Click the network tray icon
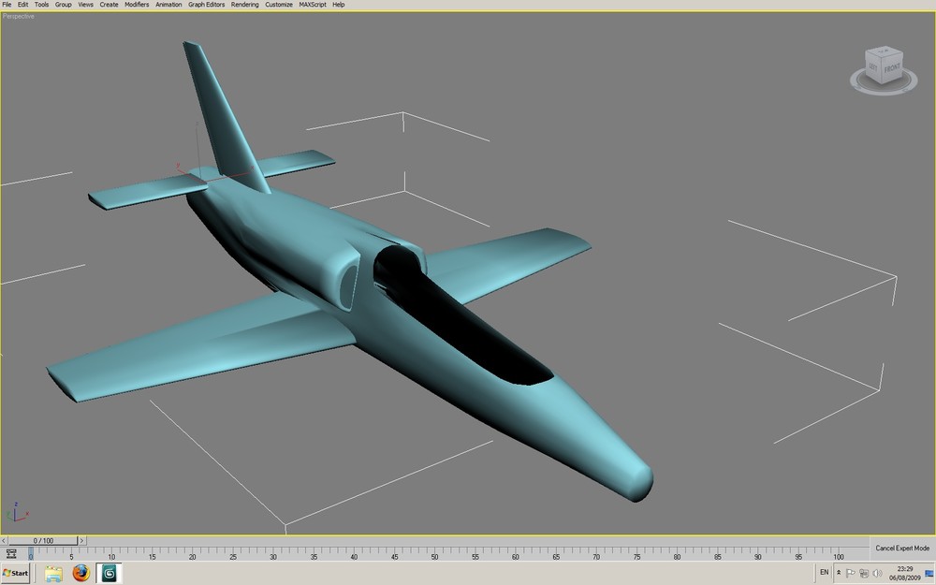The height and width of the screenshot is (585, 936). (x=864, y=574)
